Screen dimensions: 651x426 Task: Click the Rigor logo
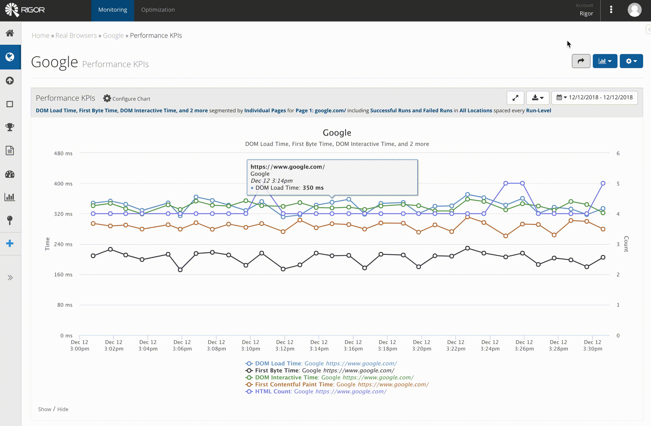[x=25, y=10]
